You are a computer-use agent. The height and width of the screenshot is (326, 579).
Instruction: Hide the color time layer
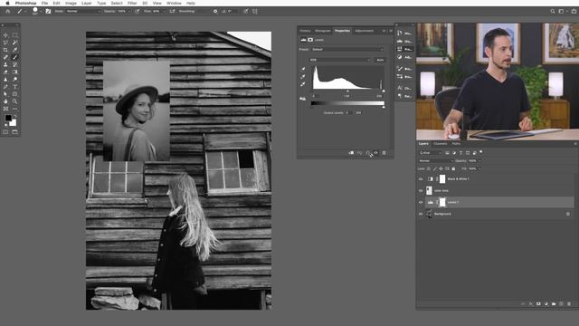coord(421,191)
